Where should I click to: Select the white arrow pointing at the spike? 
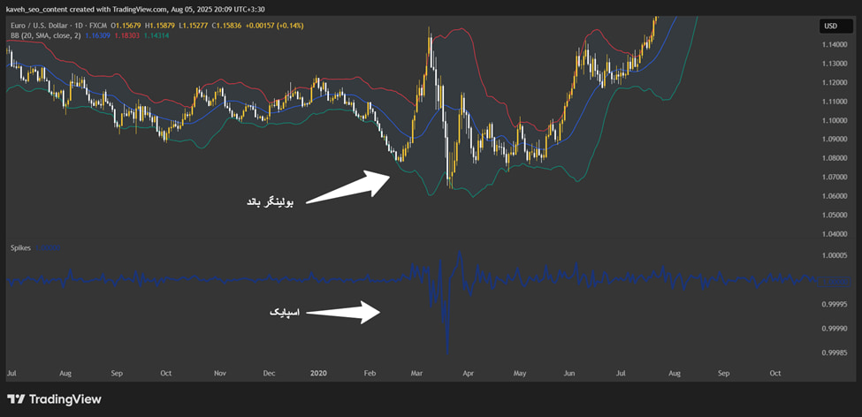point(343,312)
